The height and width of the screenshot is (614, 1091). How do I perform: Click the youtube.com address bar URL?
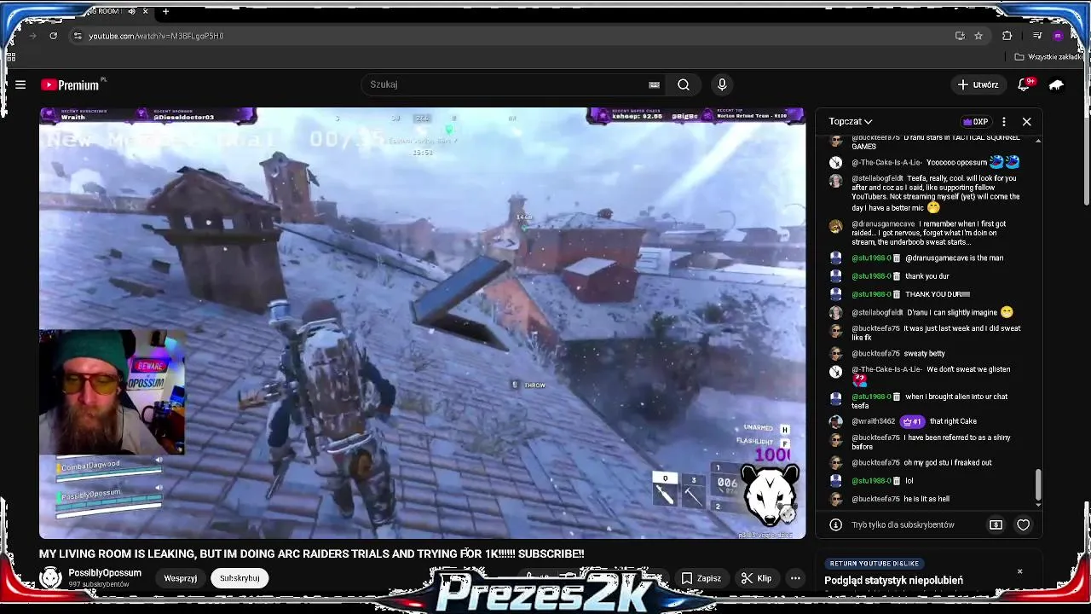(156, 36)
